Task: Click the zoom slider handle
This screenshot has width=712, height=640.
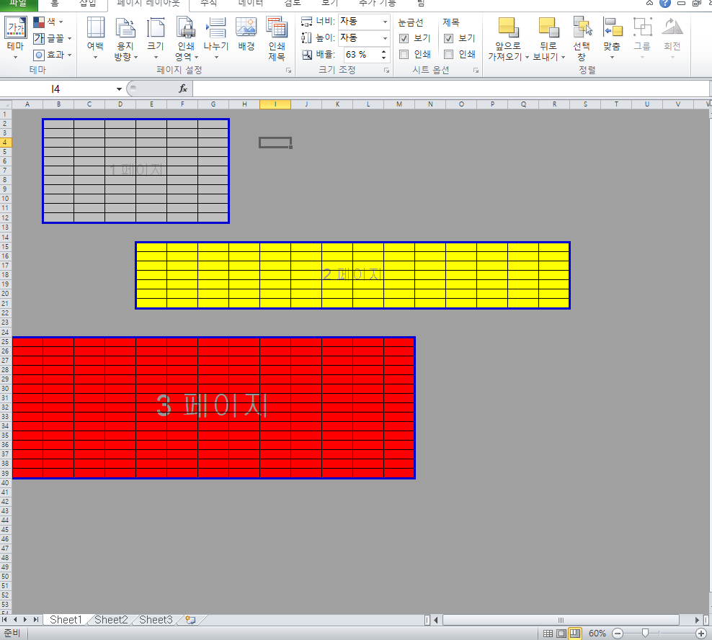Action: coord(645,634)
